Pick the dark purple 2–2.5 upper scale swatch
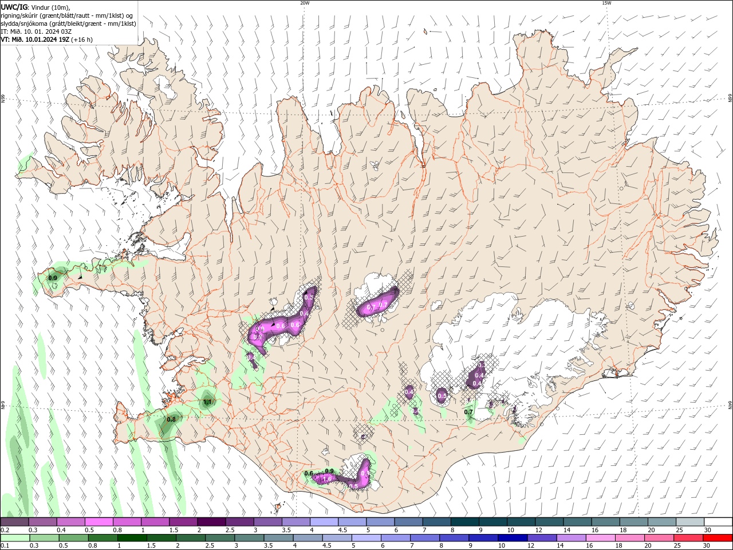The width and height of the screenshot is (733, 550). tap(212, 521)
